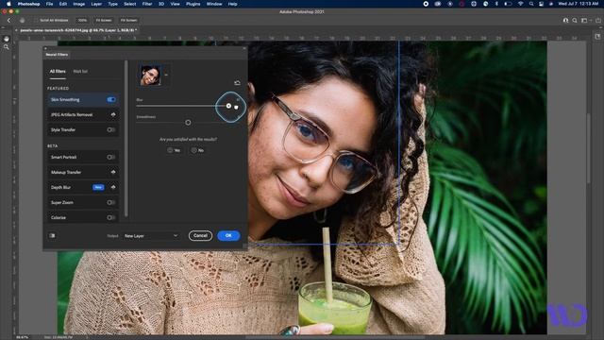
Task: Click the Fit Screen button
Action: [x=104, y=20]
